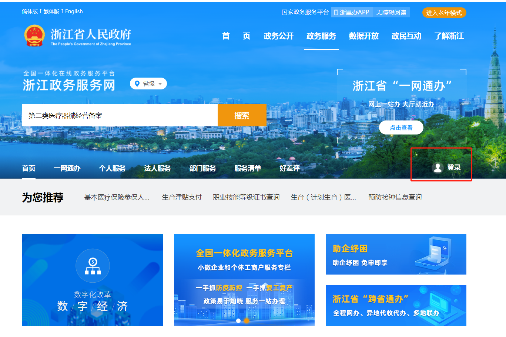Click the 数字化改革 organization chart icon

[93, 266]
